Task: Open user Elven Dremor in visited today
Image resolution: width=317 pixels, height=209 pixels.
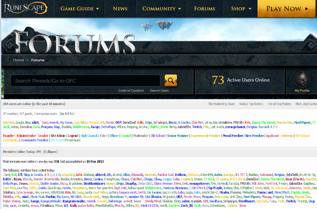Action: [x=163, y=184]
